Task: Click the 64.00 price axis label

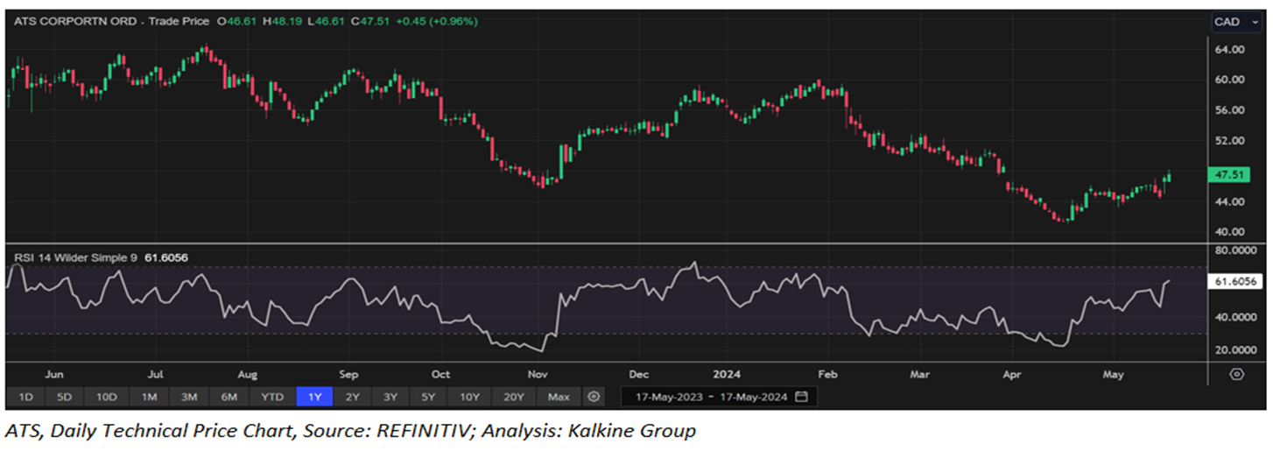Action: coord(1232,50)
